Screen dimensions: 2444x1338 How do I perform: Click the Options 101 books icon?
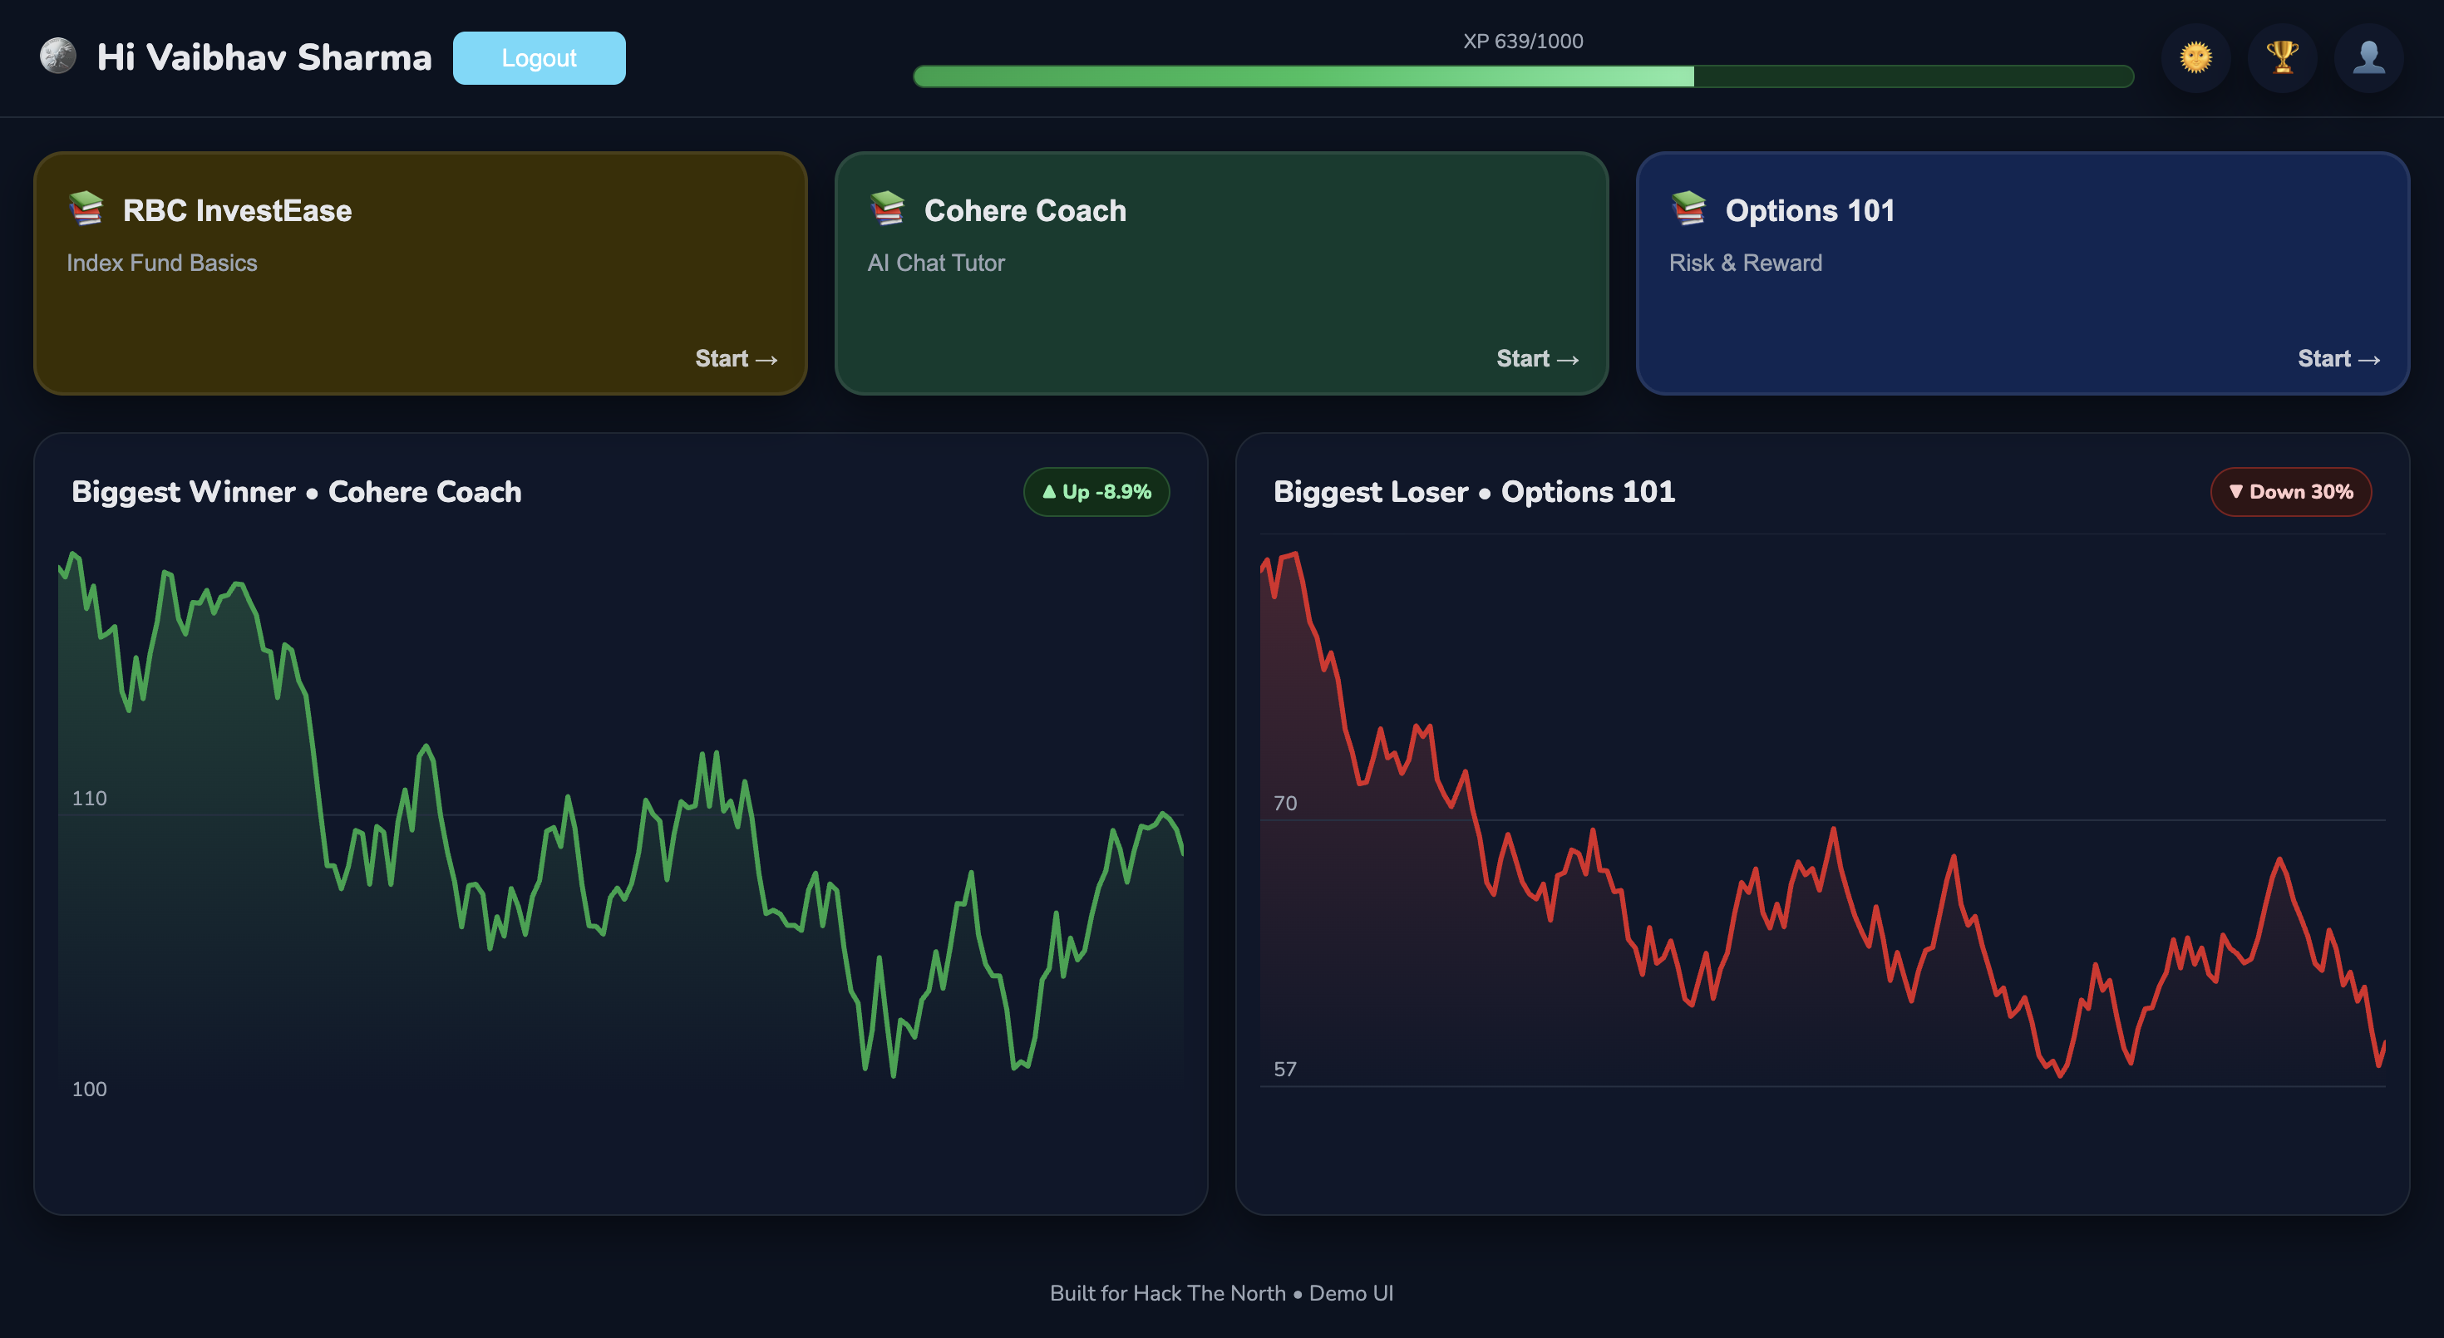tap(1689, 209)
